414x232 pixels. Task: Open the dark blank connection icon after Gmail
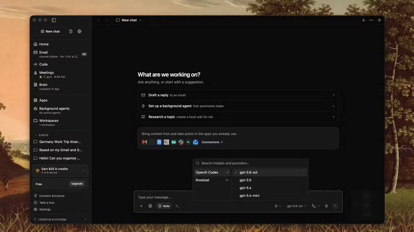click(152, 142)
